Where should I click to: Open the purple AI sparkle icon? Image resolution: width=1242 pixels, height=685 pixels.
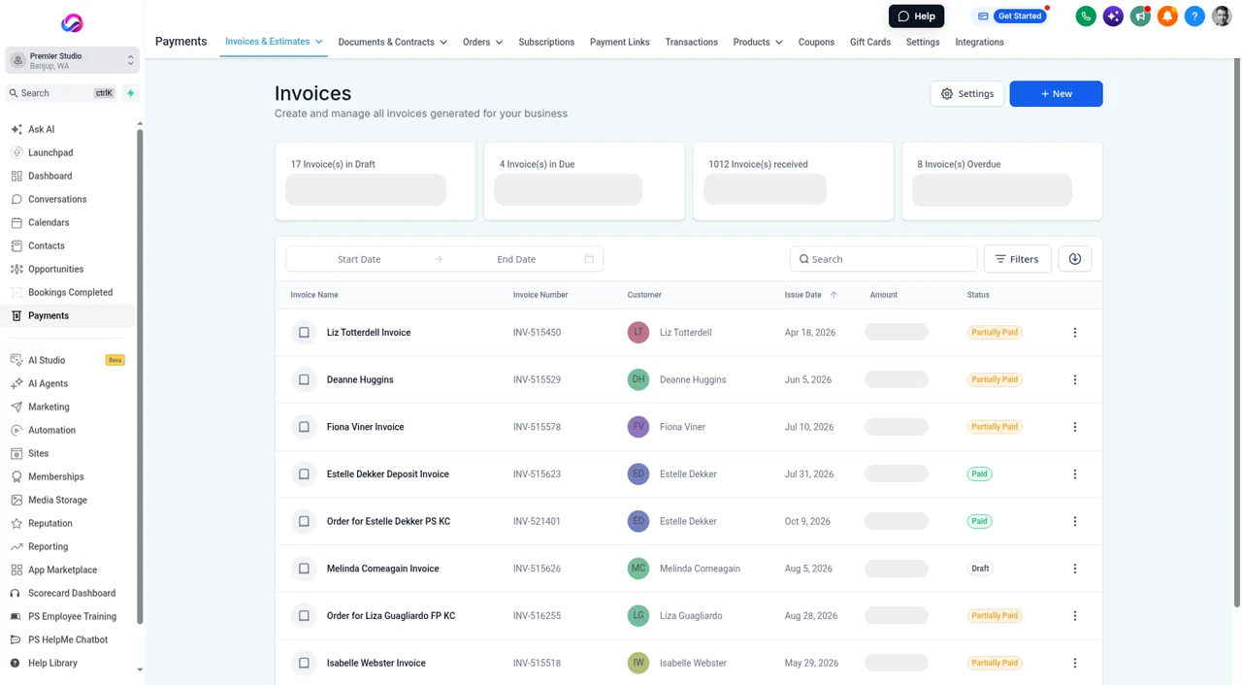point(1113,16)
